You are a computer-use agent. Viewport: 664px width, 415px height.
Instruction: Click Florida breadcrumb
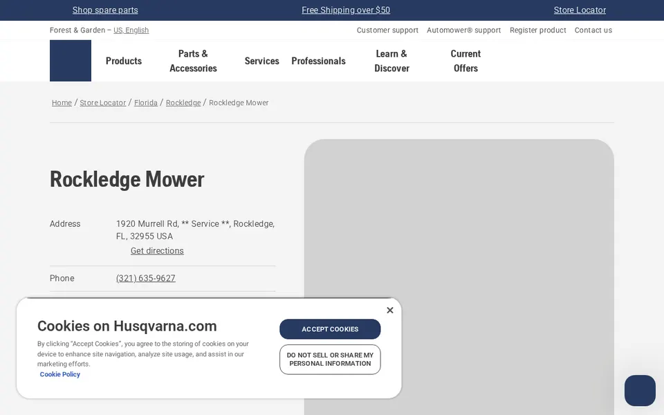pos(146,103)
